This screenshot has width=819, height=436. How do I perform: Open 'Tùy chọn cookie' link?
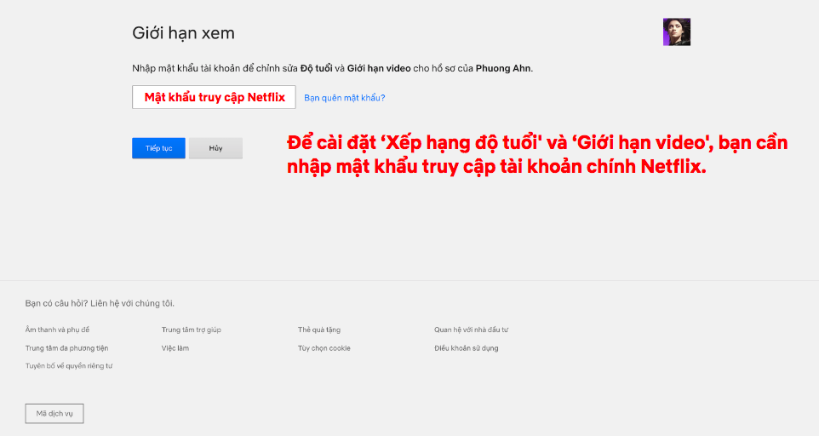tap(324, 348)
